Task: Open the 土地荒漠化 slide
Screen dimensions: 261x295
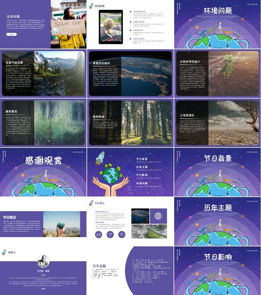Action: [x=217, y=123]
